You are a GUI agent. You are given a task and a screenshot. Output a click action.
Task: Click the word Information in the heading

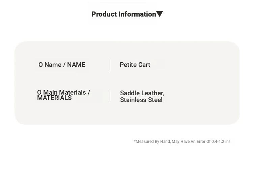click(137, 14)
